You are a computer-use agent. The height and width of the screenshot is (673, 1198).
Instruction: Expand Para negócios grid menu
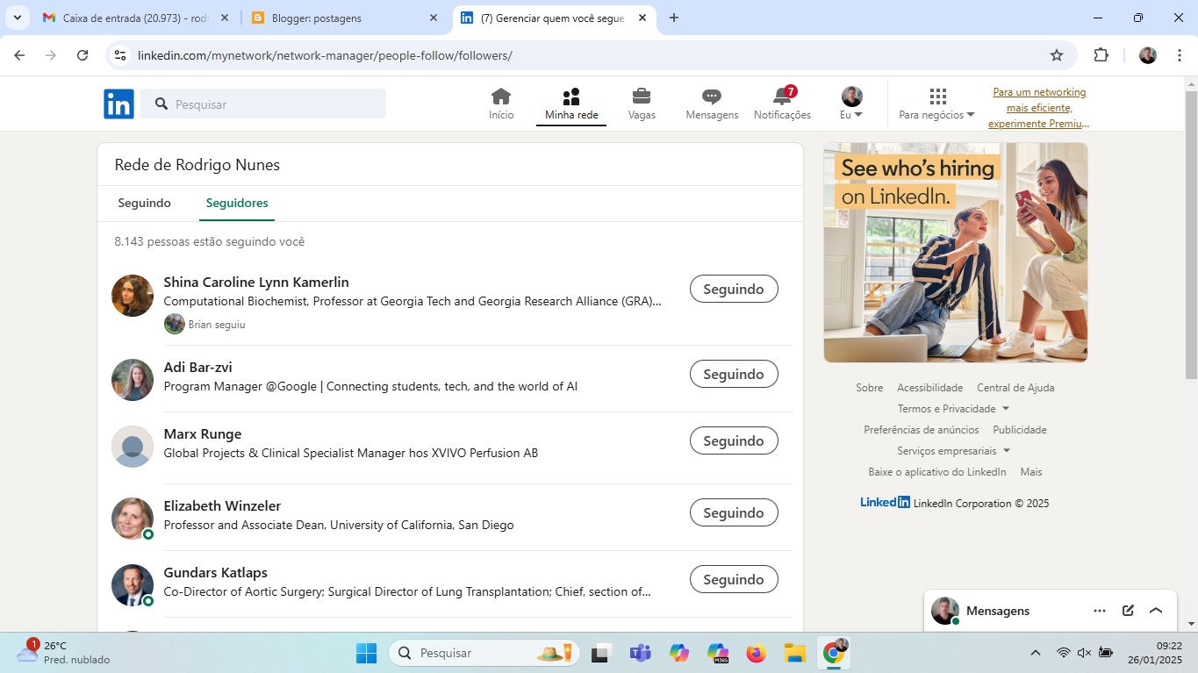tap(936, 104)
